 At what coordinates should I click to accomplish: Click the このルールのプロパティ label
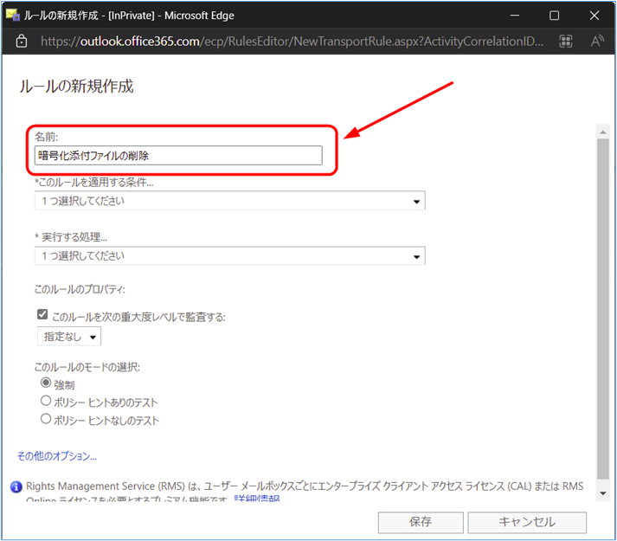(x=80, y=289)
